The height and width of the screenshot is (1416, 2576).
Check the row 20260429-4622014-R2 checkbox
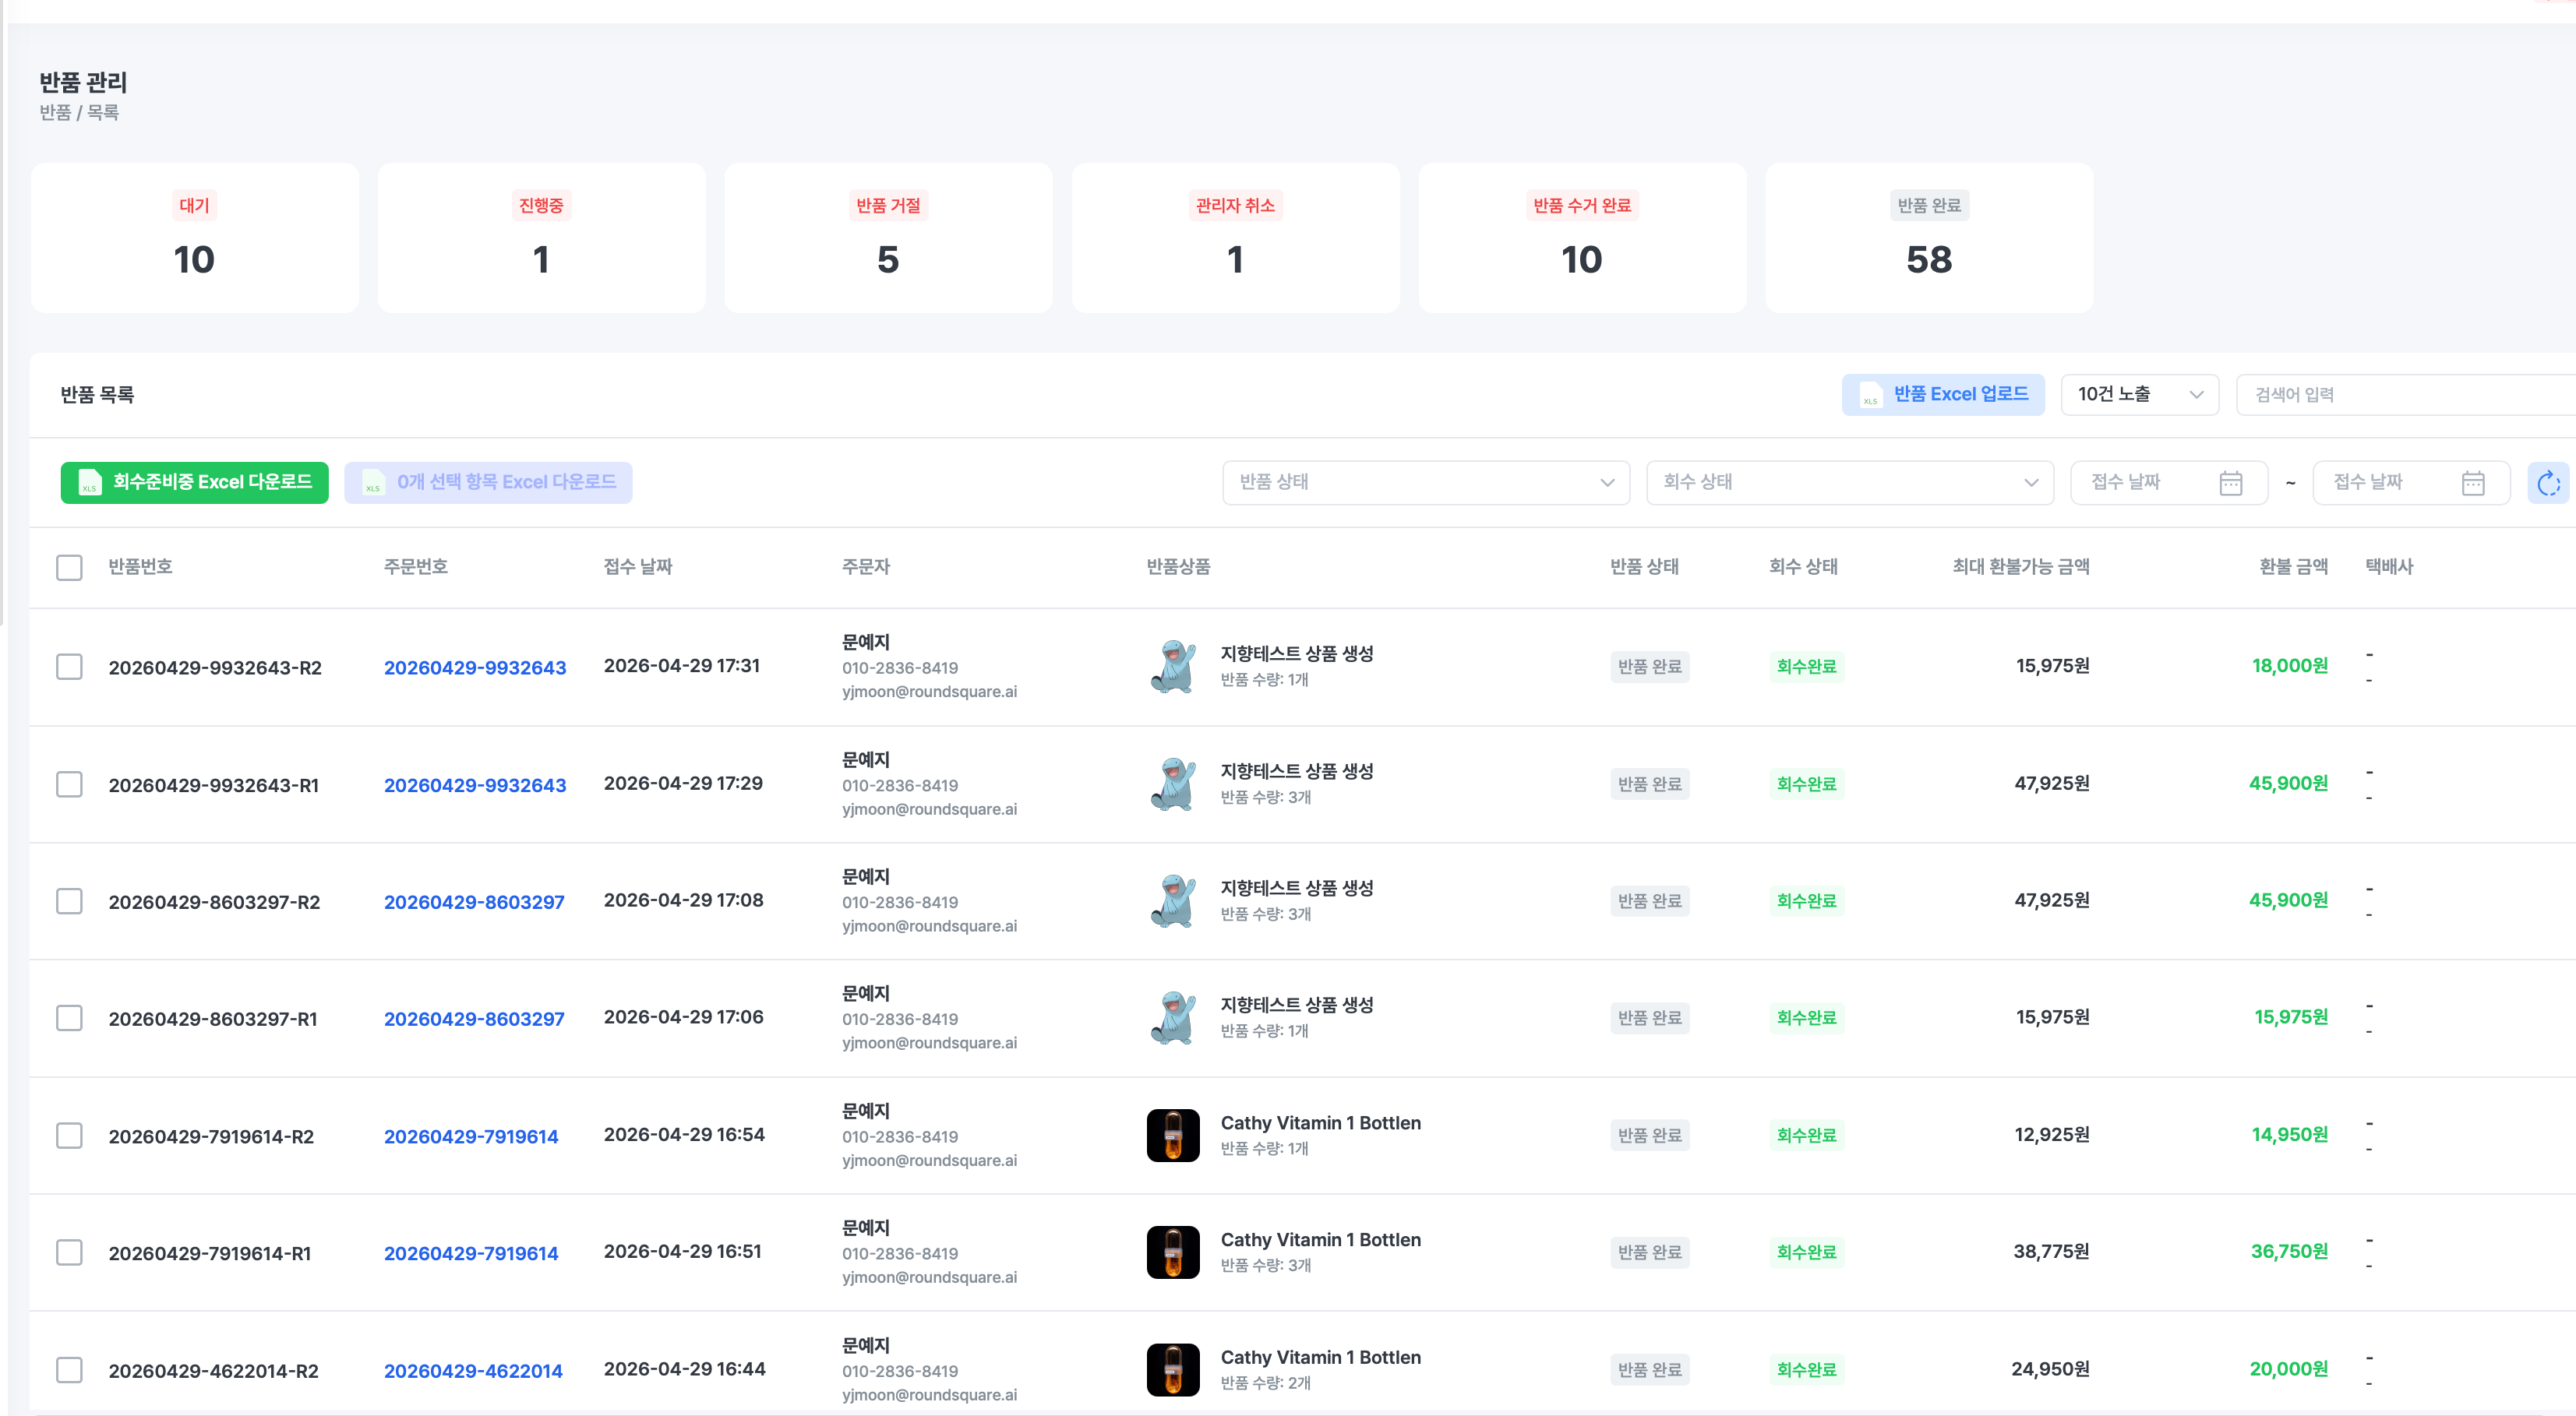point(69,1370)
